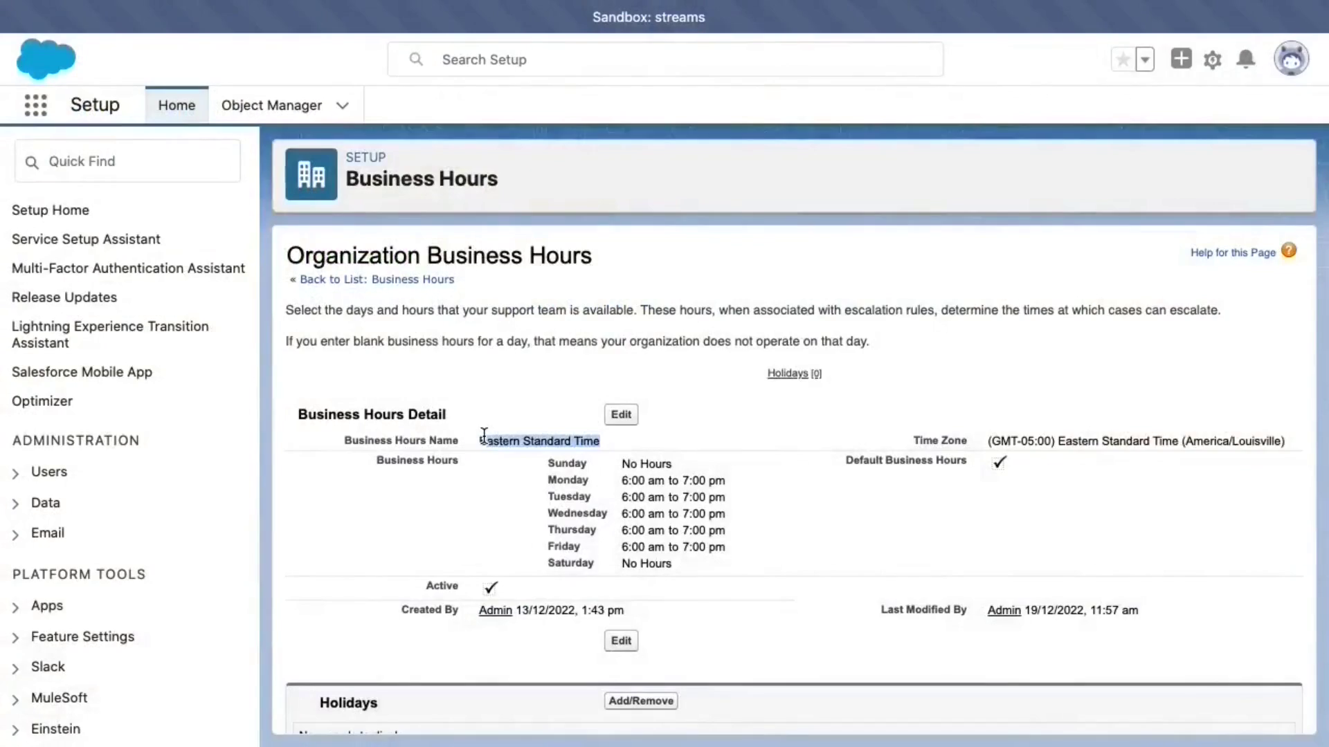Click the Active checkmark
Image resolution: width=1329 pixels, height=747 pixels.
[x=491, y=587]
